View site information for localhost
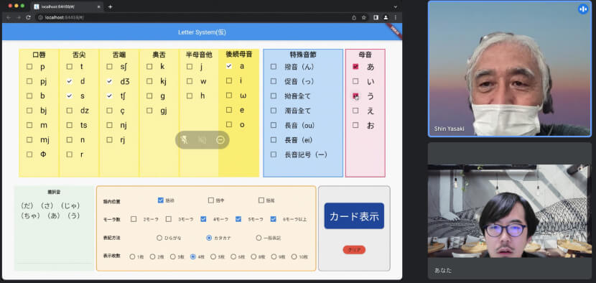Image resolution: width=596 pixels, height=283 pixels. click(x=40, y=17)
